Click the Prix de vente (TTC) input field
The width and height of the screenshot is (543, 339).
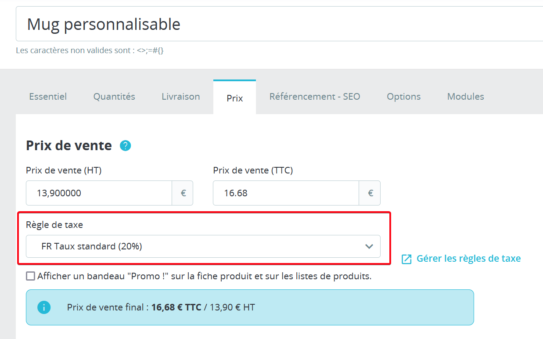click(286, 193)
